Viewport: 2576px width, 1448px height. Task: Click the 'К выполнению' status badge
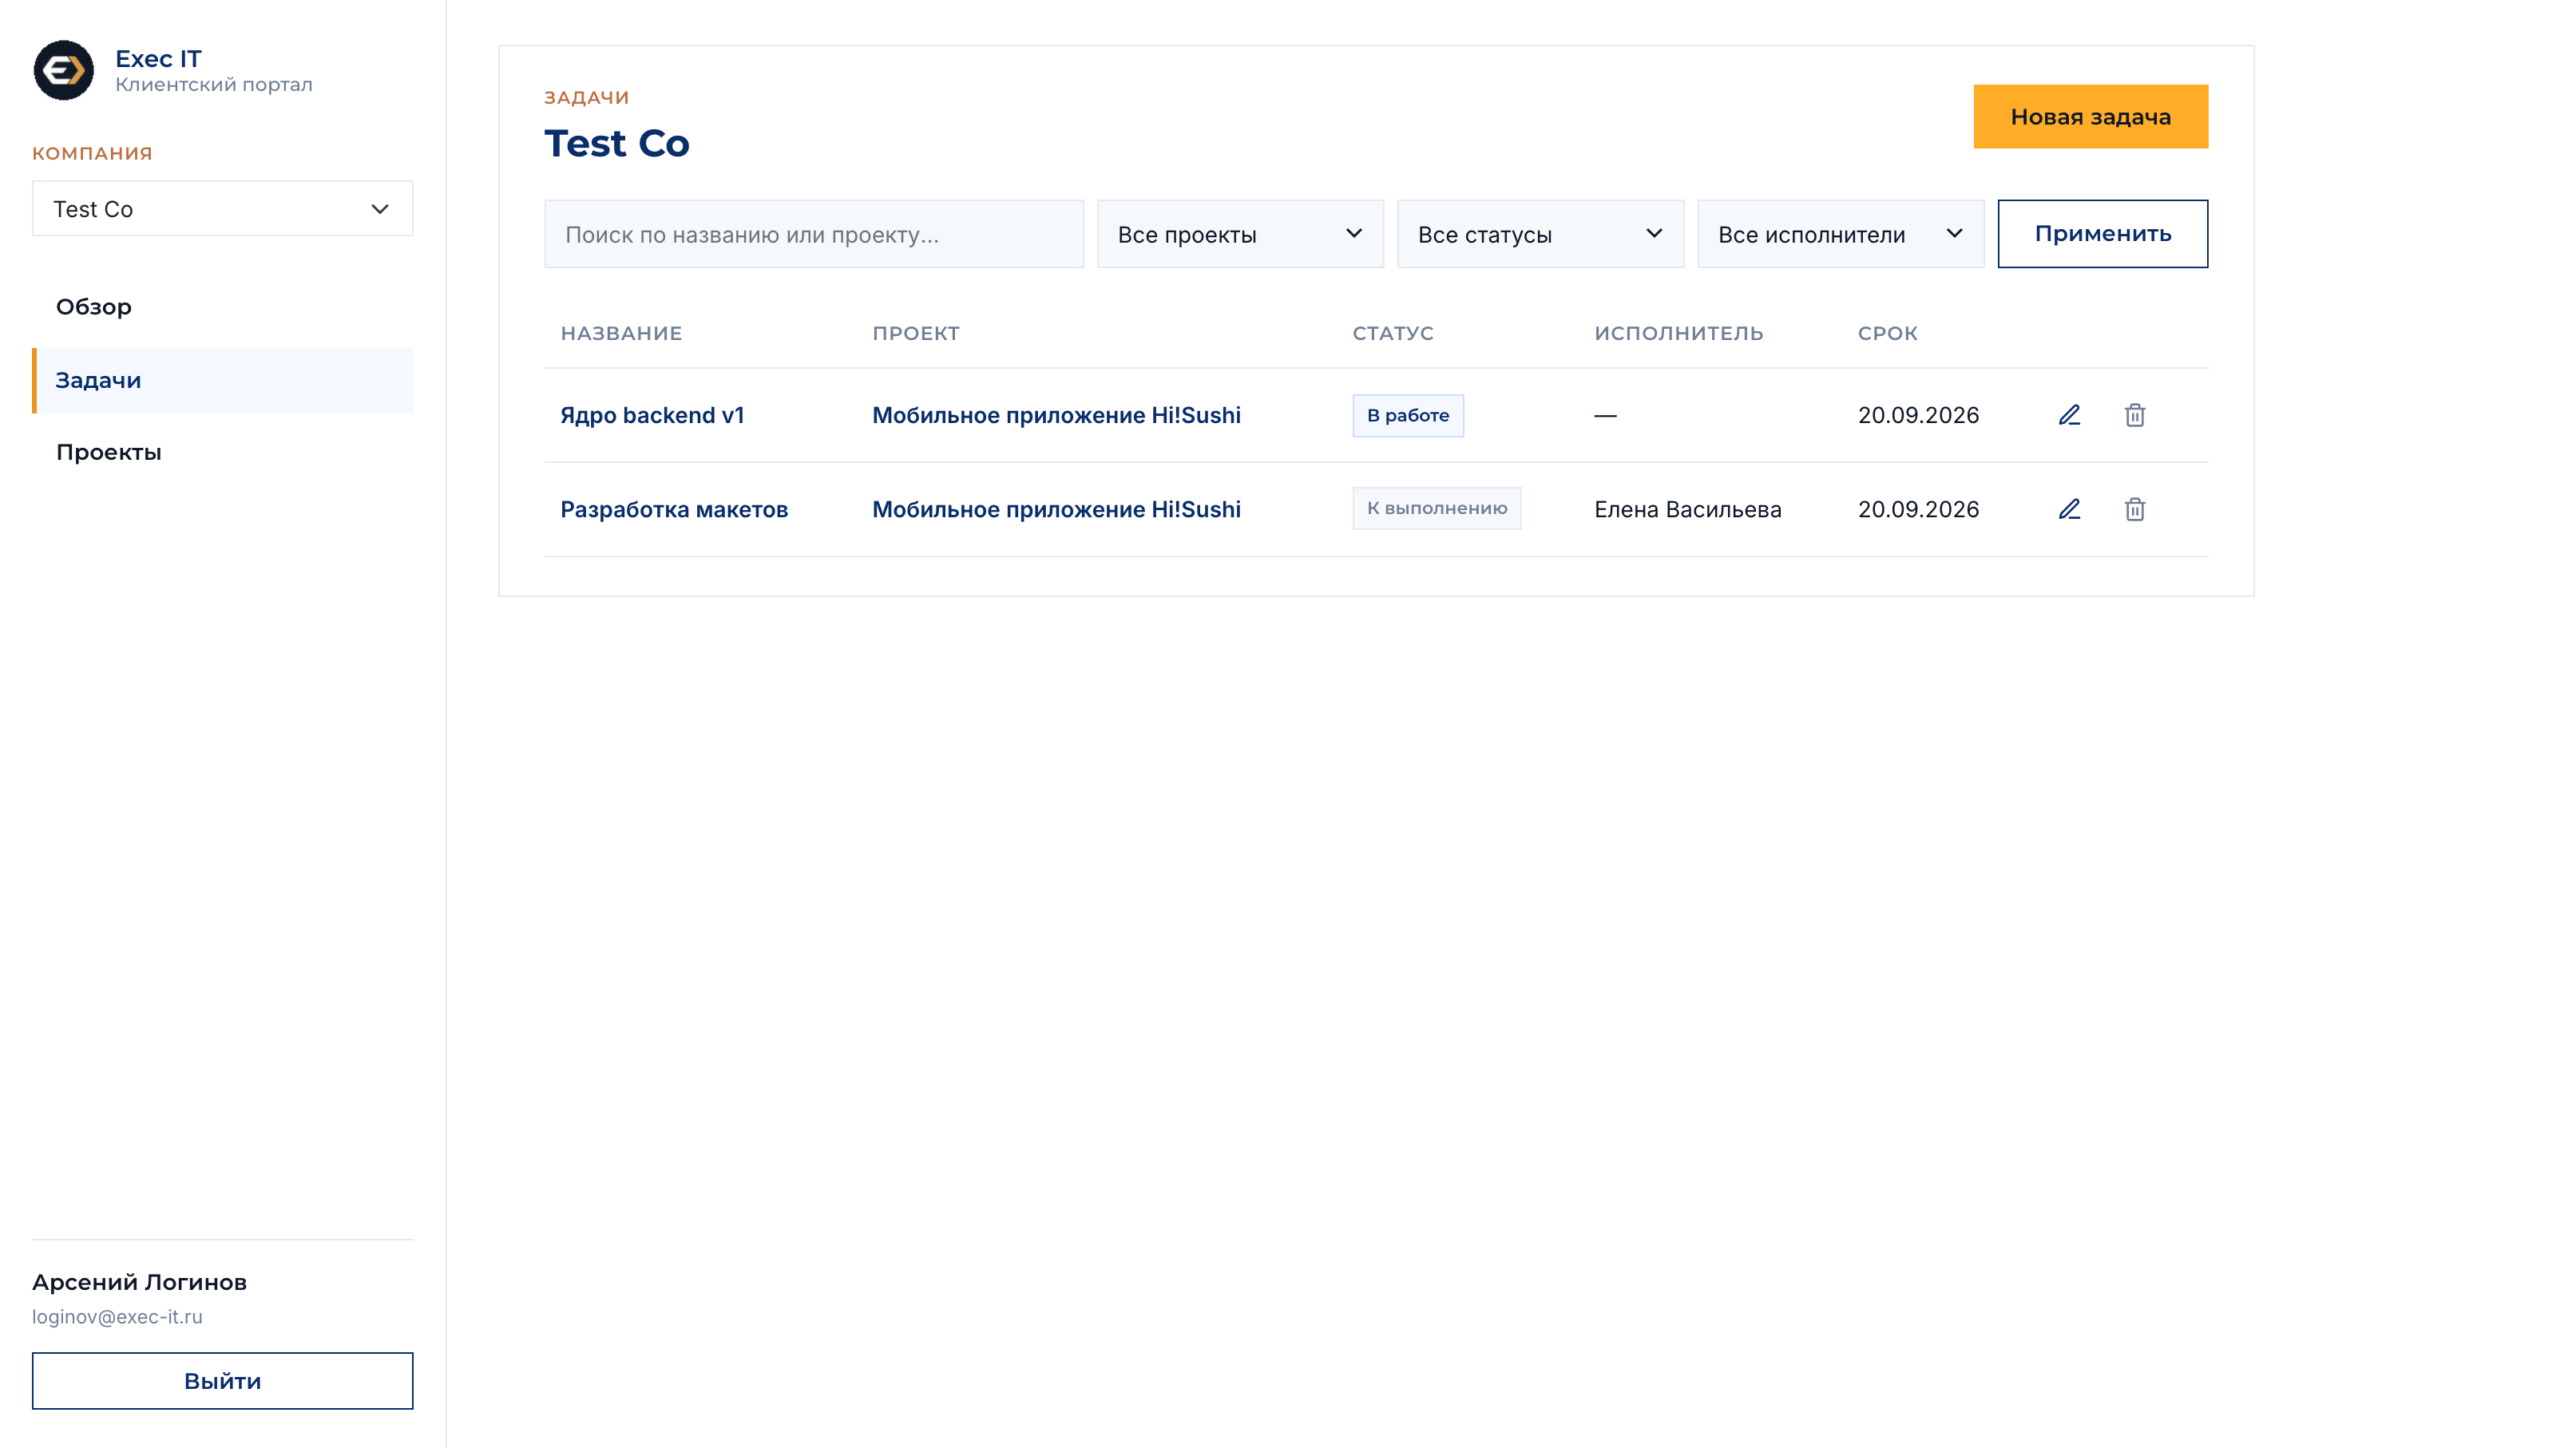[x=1436, y=508]
